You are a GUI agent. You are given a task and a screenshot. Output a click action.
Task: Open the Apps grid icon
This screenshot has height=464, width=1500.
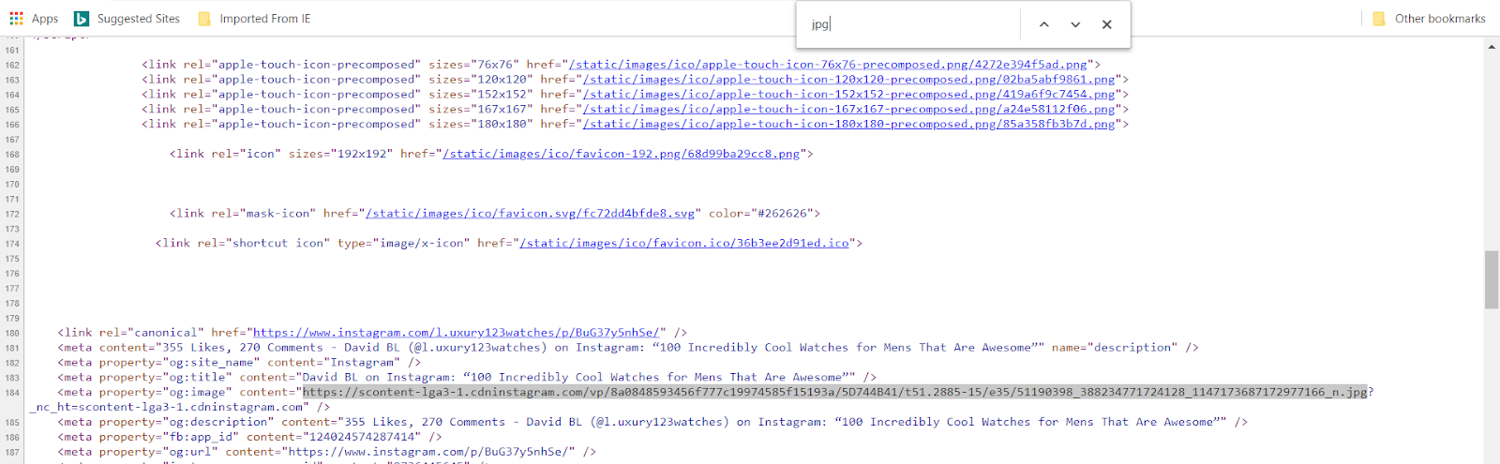click(x=16, y=19)
